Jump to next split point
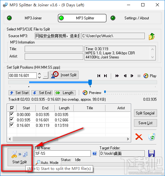The height and width of the screenshot is (176, 165). tap(105, 76)
